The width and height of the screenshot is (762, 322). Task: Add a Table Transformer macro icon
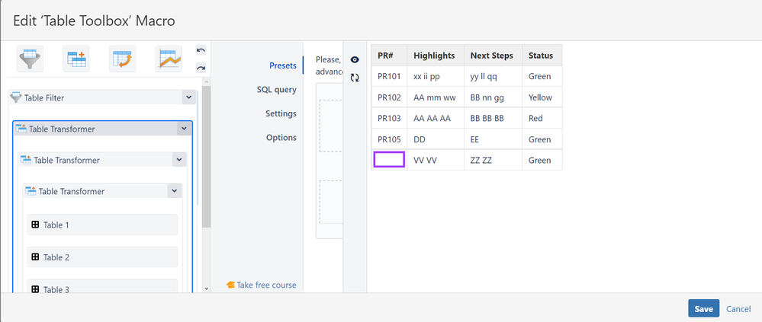76,59
